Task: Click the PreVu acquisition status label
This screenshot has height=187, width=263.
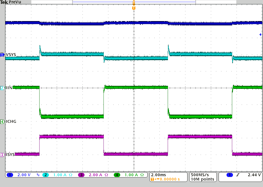Action: coord(15,2)
